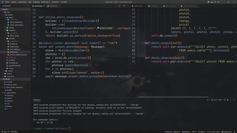237x133 pixels.
Task: Toggle the secondary sidebar layout icon
Action: [215, 2]
